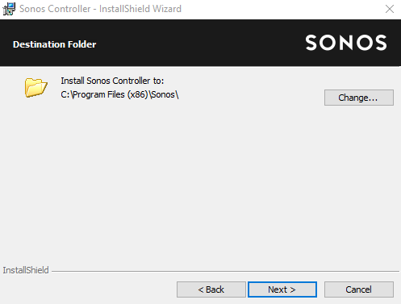Click the installer icon in the title bar
The image size is (401, 304).
(9, 9)
